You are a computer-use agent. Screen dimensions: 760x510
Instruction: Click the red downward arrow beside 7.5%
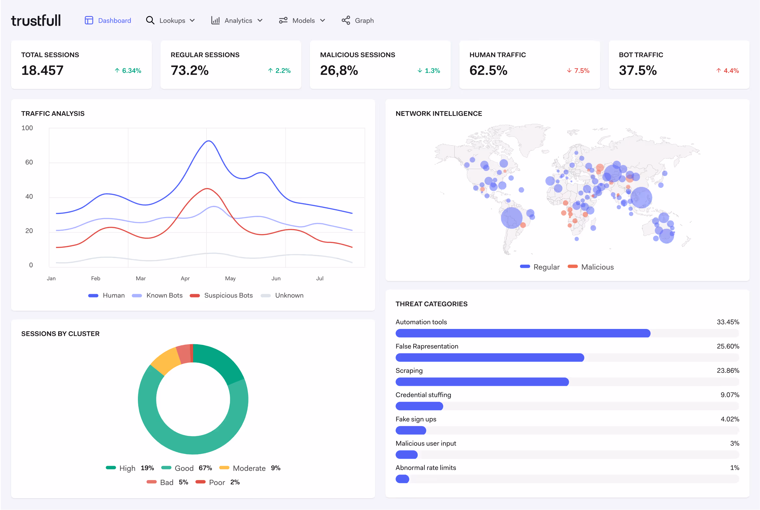pyautogui.click(x=569, y=70)
